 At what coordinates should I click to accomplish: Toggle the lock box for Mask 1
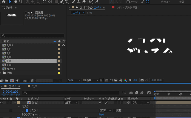11,111
